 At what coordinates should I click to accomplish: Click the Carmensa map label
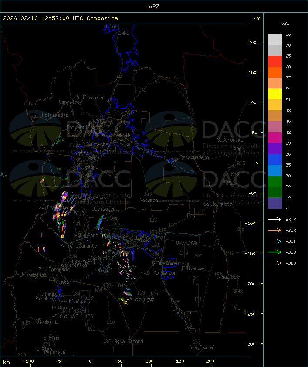[x=165, y=273]
